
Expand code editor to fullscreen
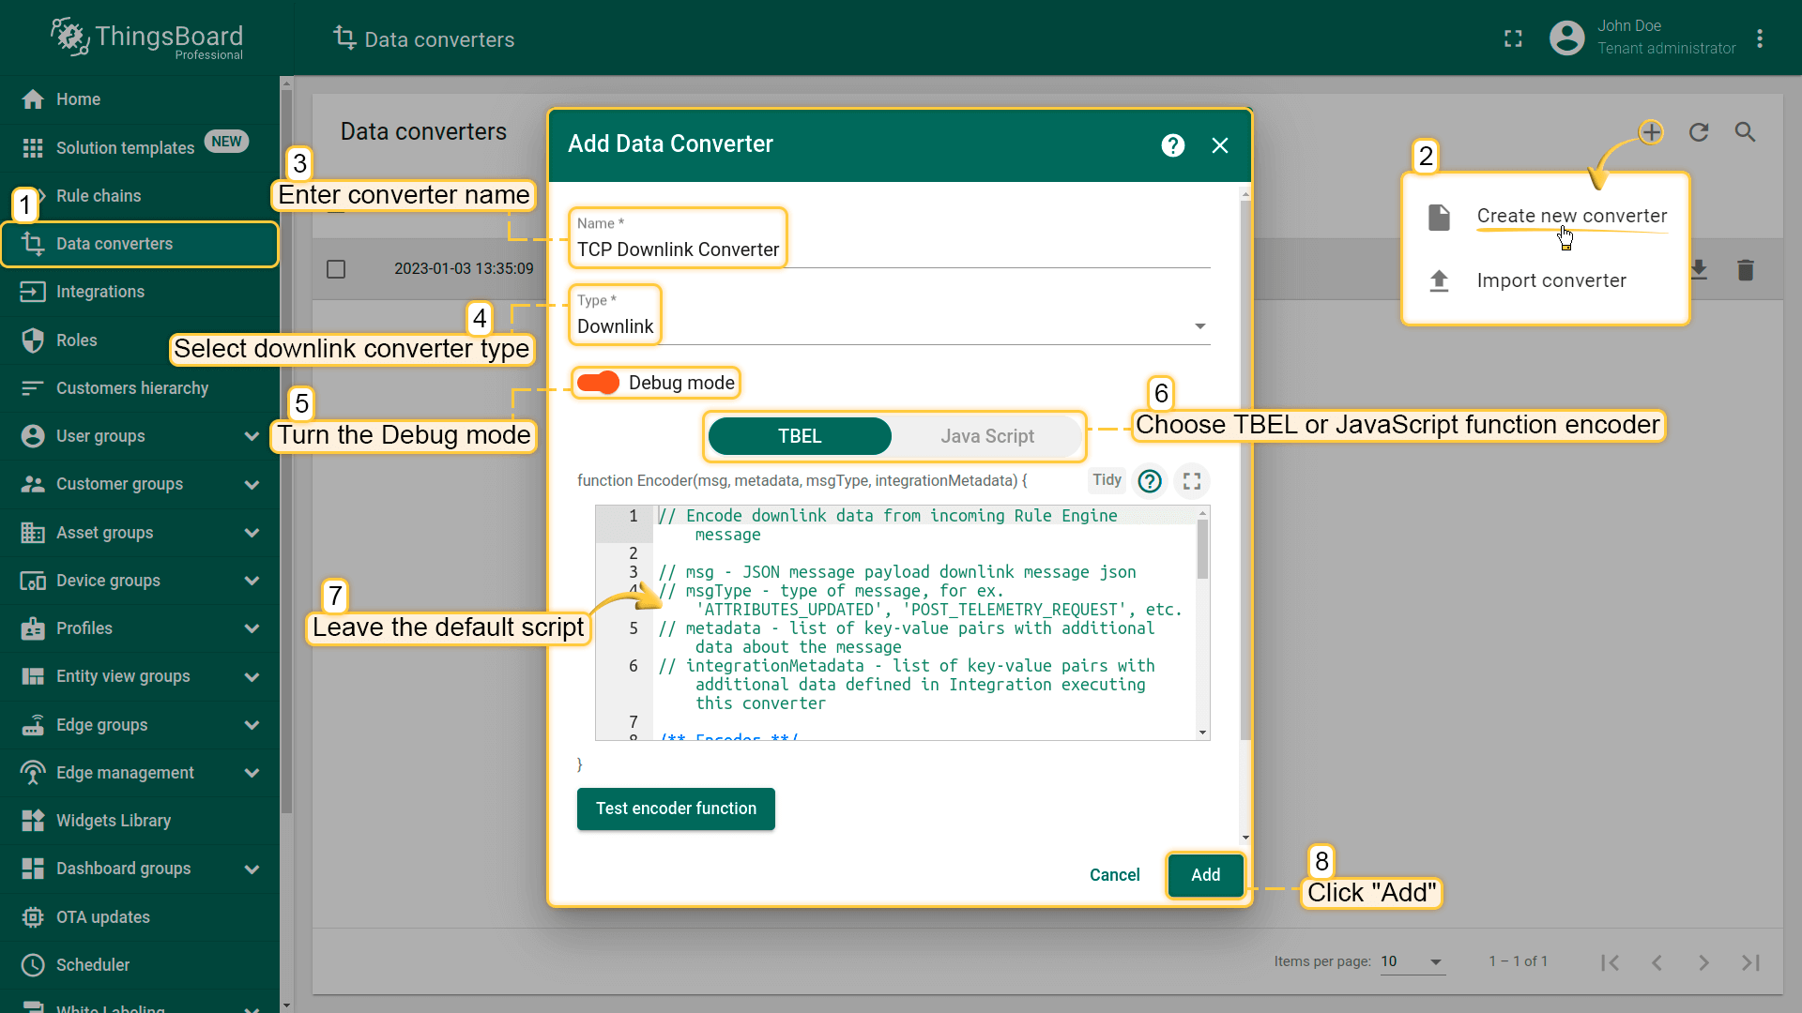(1192, 481)
